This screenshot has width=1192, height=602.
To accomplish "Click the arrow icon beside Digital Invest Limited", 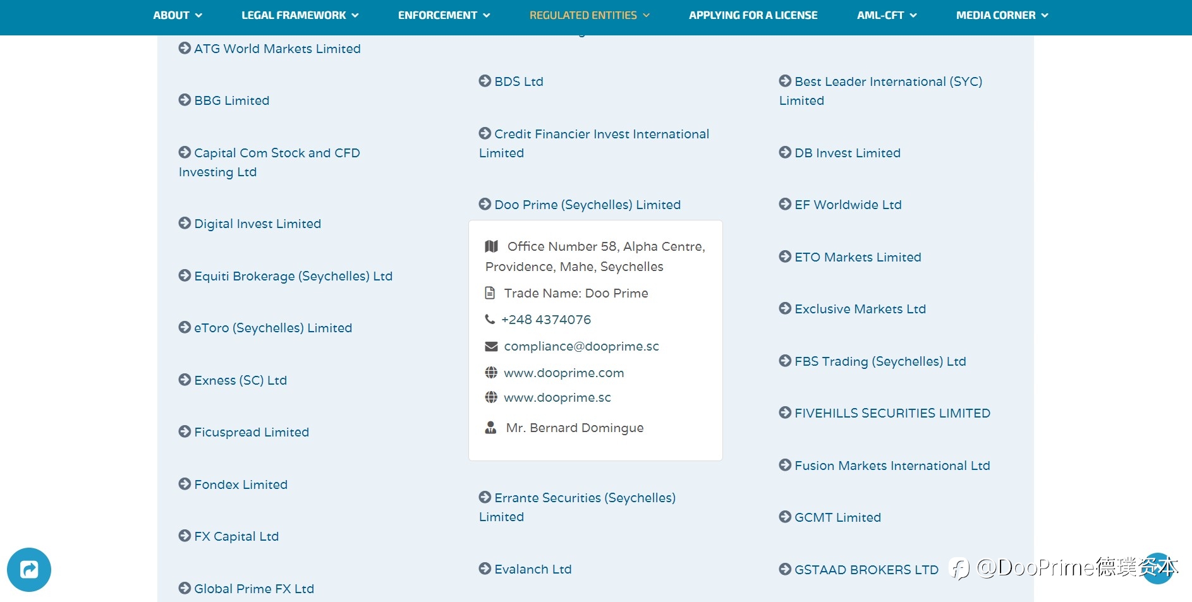I will (185, 223).
